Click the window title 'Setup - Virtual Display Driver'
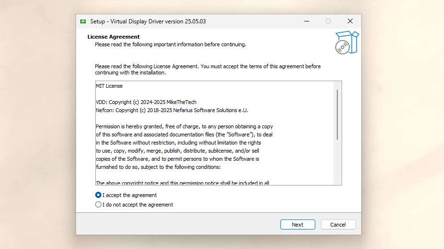Image resolution: width=444 pixels, height=249 pixels. (148, 21)
